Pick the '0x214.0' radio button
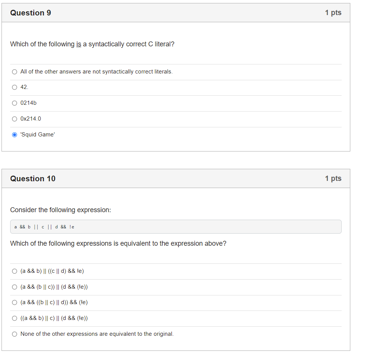This screenshot has height=358, width=368. tap(15, 119)
